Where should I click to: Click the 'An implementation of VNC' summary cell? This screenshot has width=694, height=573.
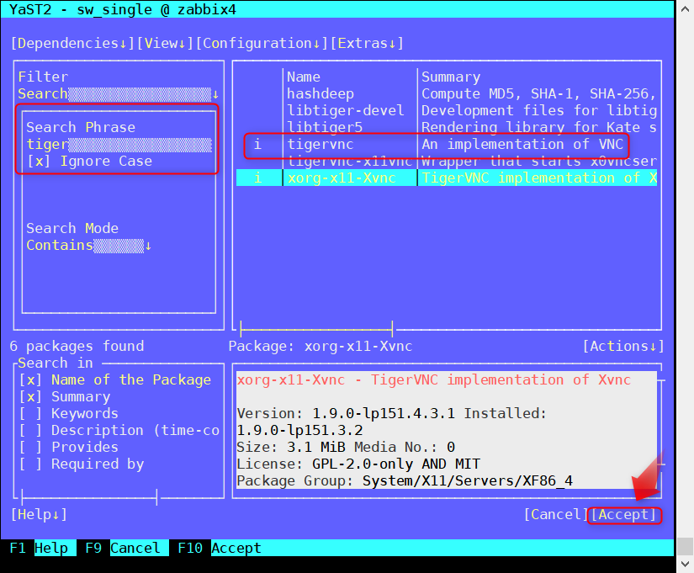click(522, 145)
